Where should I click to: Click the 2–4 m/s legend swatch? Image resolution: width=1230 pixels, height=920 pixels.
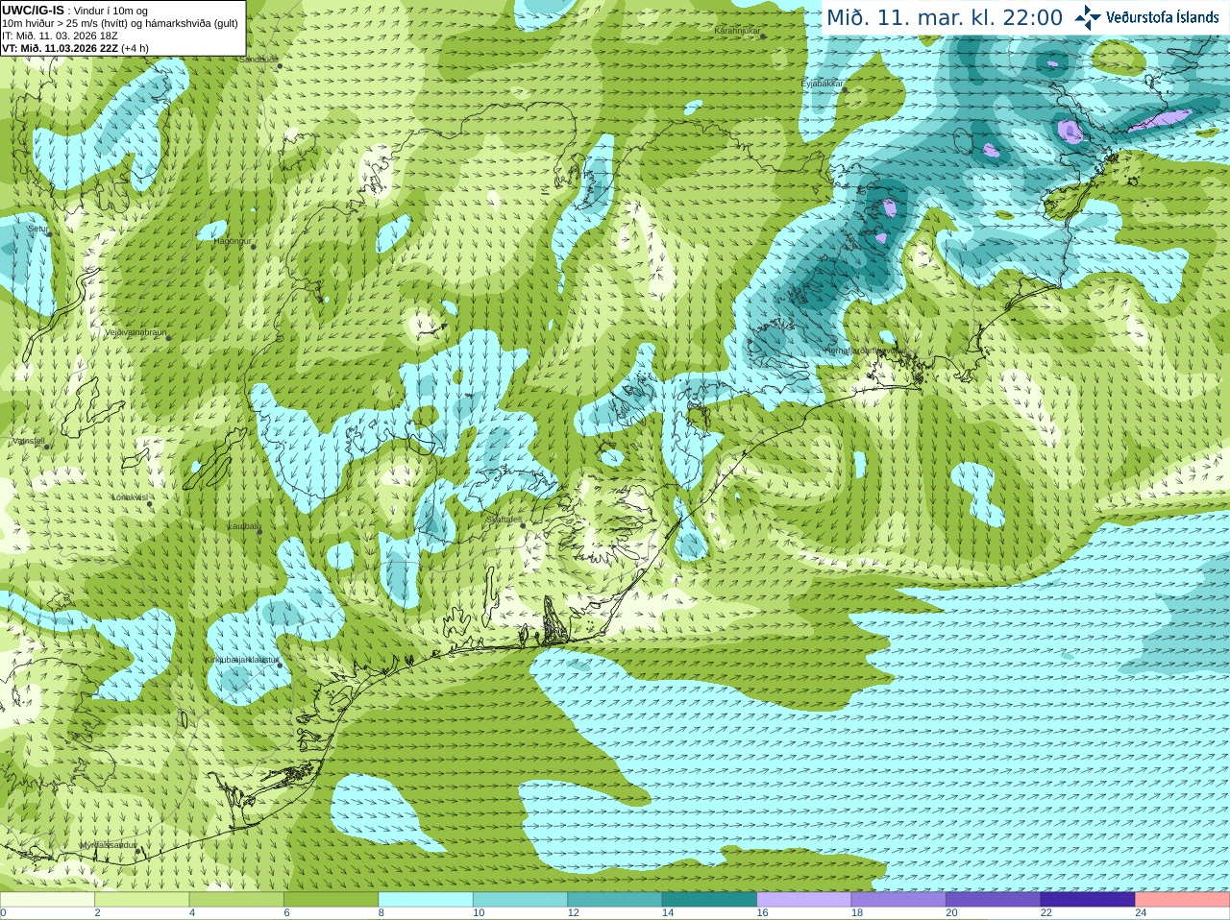[142, 900]
